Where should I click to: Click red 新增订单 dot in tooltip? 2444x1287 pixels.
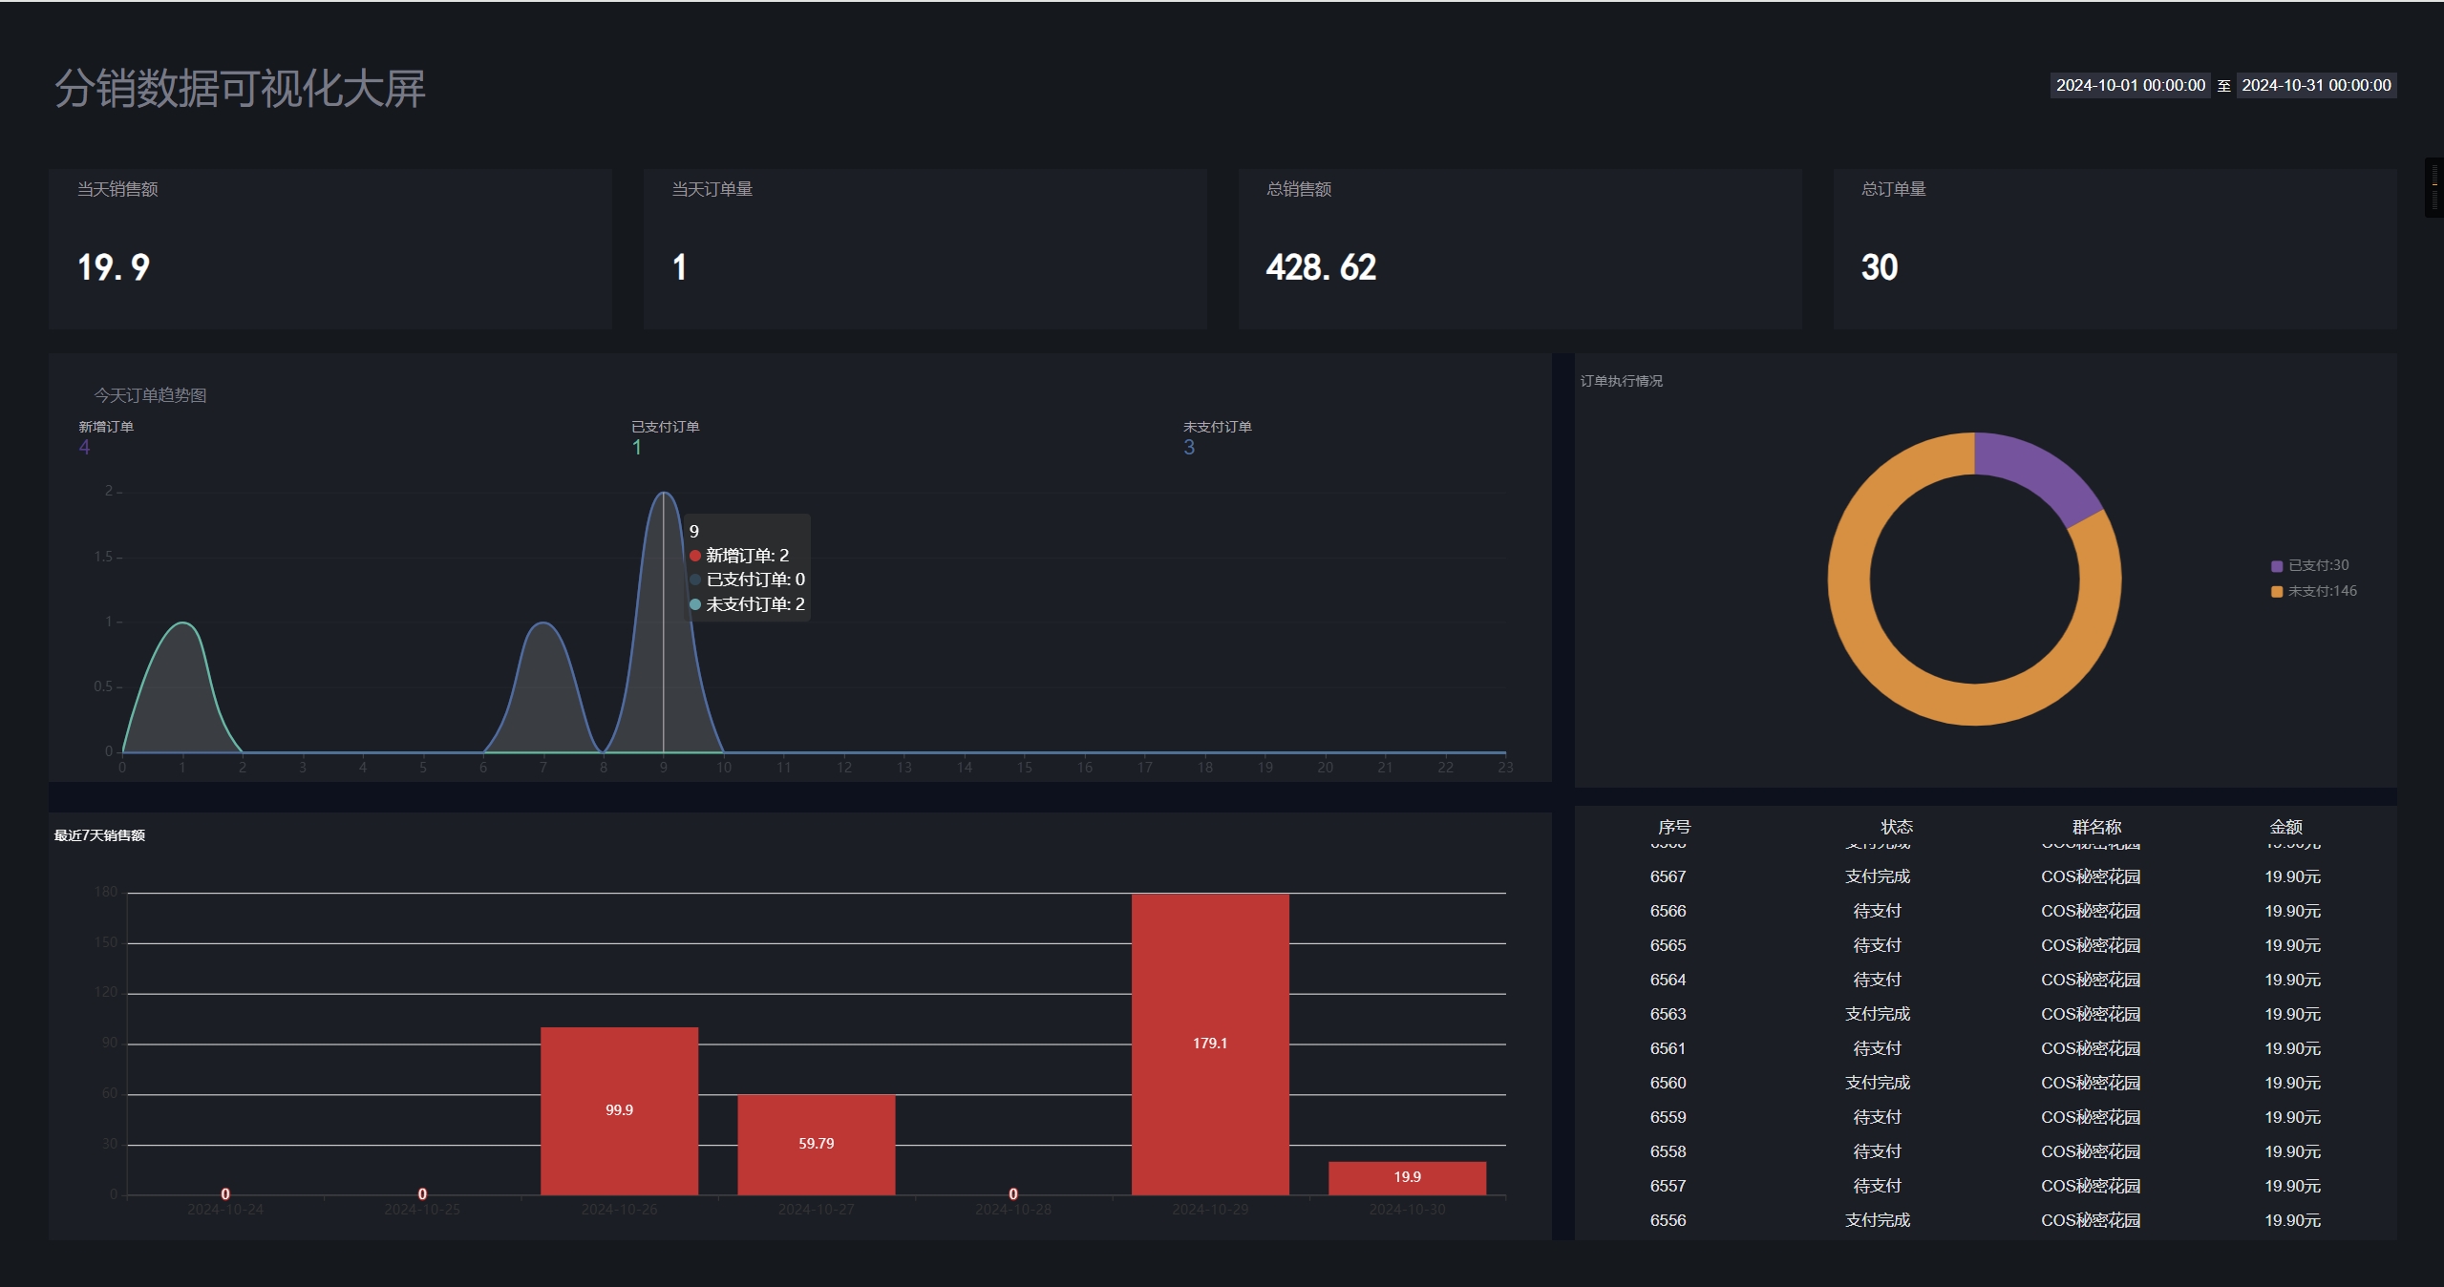695,556
